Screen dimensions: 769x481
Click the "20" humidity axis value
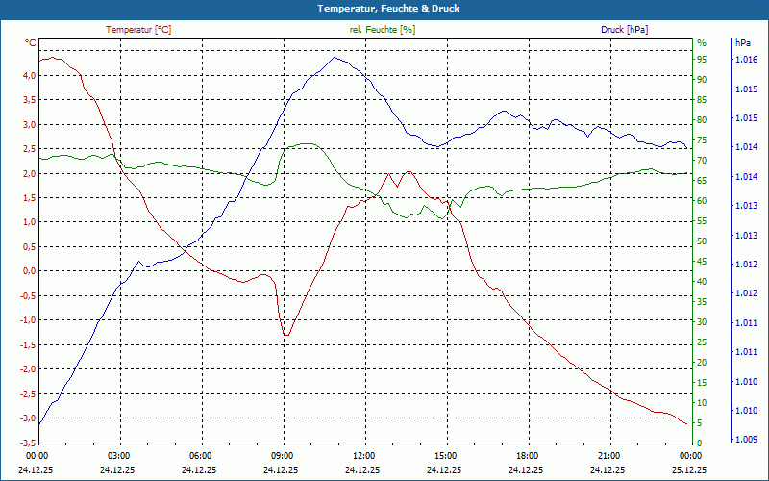coord(702,363)
